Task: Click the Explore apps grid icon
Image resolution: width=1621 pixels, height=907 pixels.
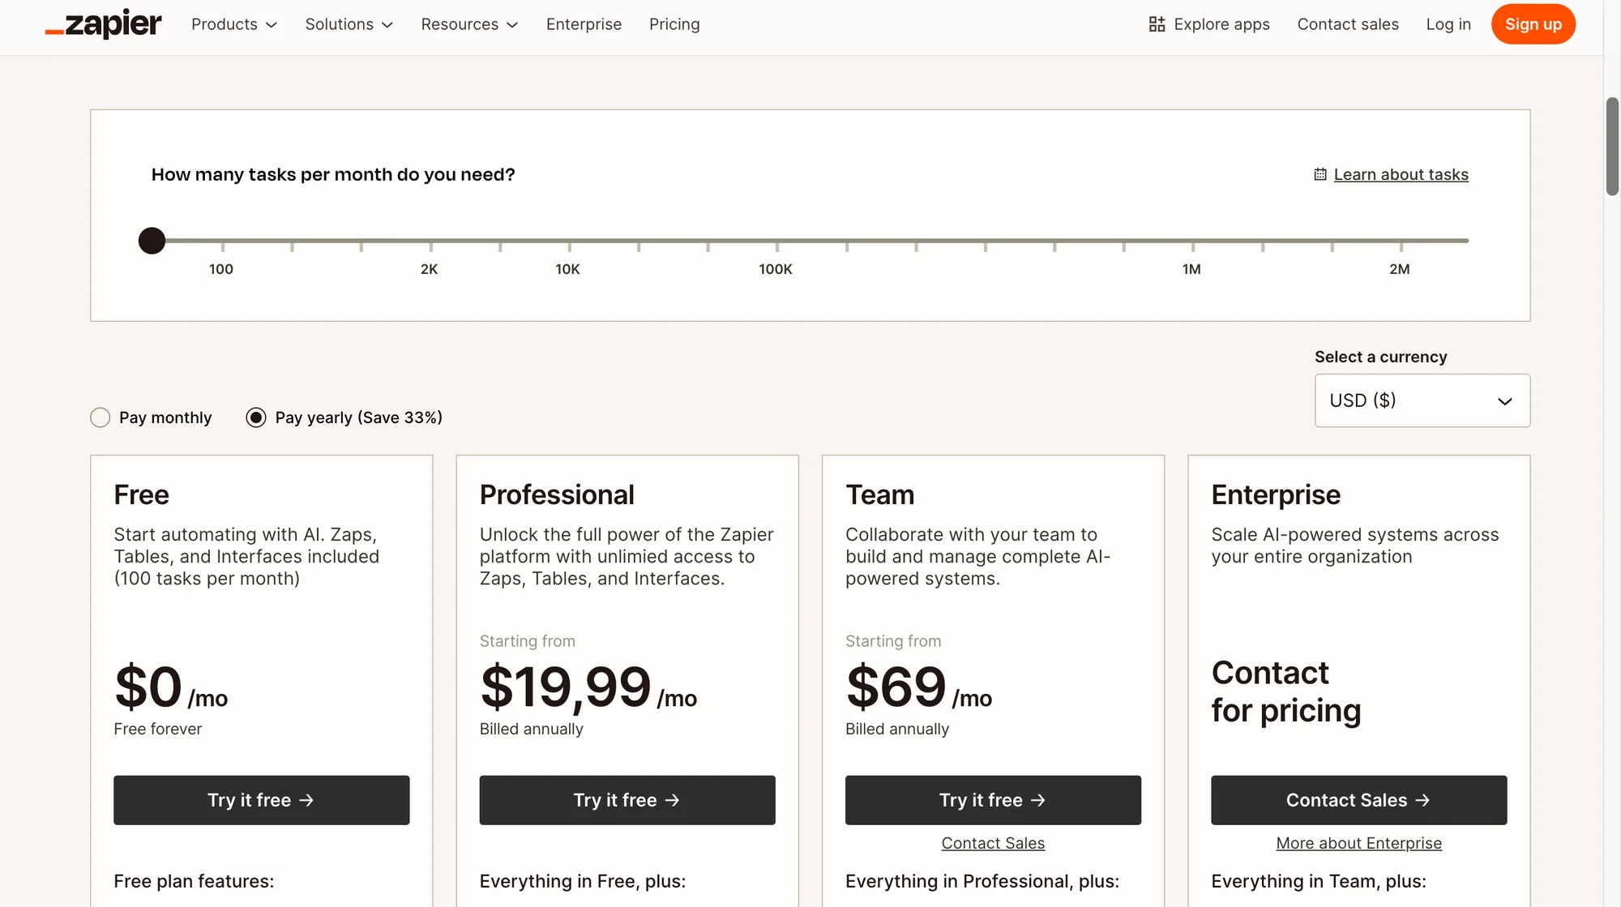Action: [1157, 24]
